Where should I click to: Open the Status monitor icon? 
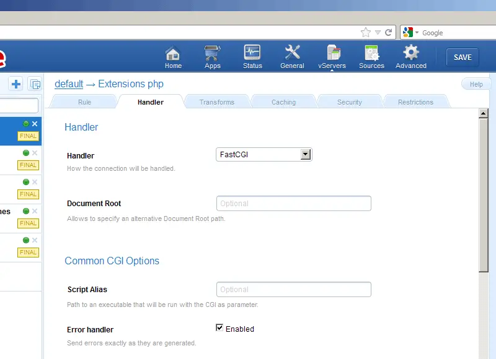[x=252, y=57]
